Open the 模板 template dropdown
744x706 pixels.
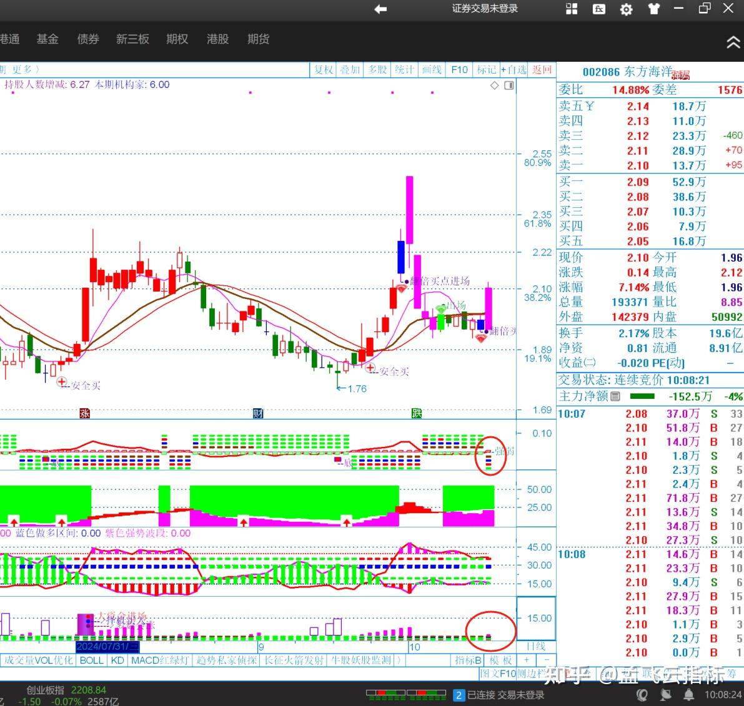coord(501,660)
